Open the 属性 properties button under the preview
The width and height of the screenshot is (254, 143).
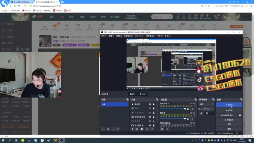[x=132, y=94]
